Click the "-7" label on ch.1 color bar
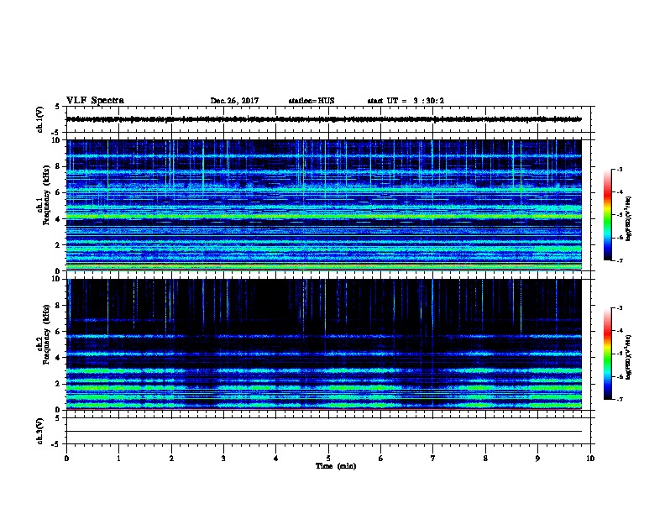 click(x=620, y=260)
